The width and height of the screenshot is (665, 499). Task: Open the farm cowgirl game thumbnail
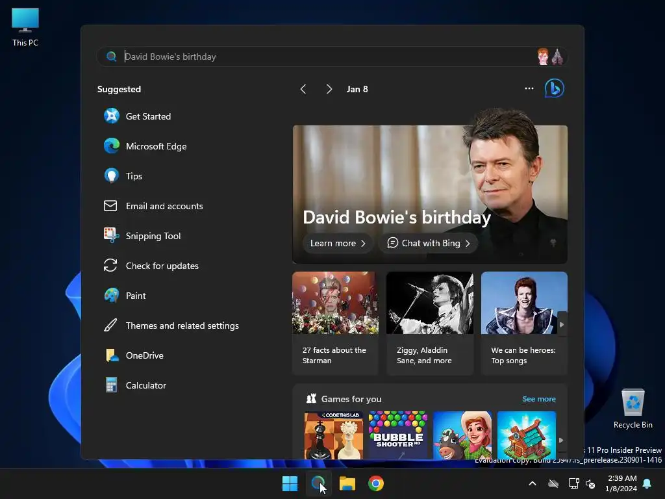coord(462,435)
